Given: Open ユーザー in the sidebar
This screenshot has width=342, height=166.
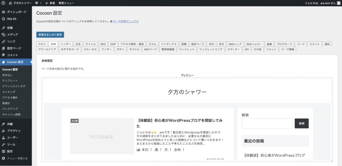Looking at the screenshot, I should pos(16,138).
